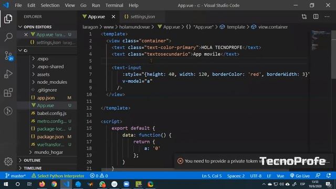Viewport: 336px width, 189px height.
Task: Open Source Control view with 21 changes
Action: tap(8, 56)
